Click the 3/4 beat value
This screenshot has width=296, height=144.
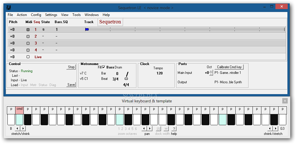(115, 79)
